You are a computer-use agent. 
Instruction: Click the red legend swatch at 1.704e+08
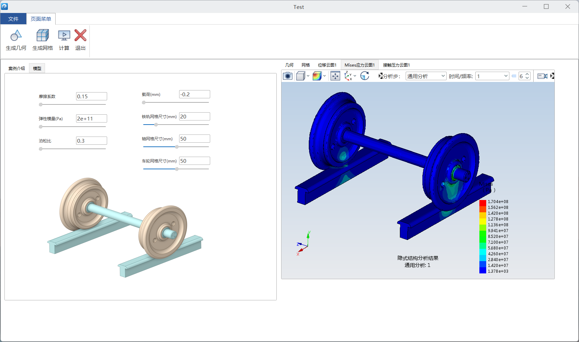click(483, 203)
